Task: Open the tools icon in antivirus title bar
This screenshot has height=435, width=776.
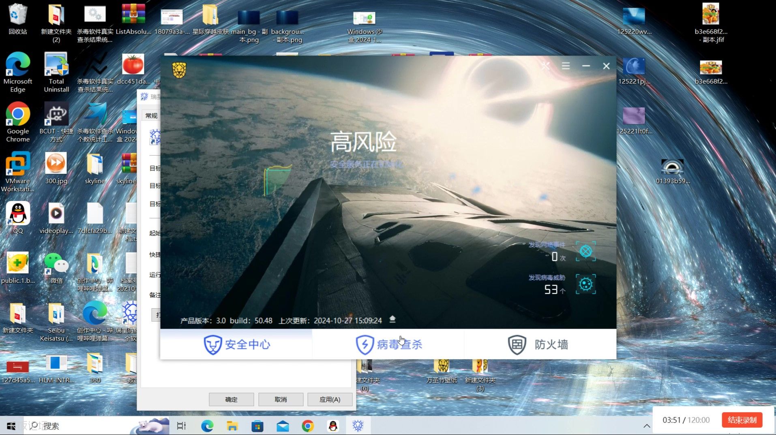Action: pyautogui.click(x=545, y=66)
